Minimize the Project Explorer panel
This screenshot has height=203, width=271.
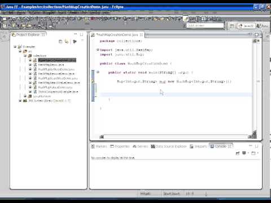point(76,34)
